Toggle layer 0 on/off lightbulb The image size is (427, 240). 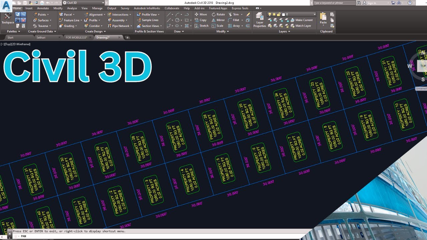click(x=270, y=15)
